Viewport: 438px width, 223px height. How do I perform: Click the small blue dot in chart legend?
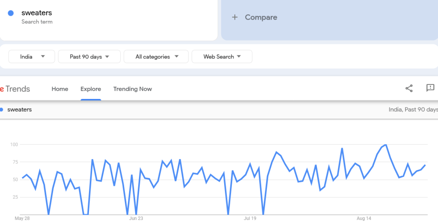pos(2,110)
